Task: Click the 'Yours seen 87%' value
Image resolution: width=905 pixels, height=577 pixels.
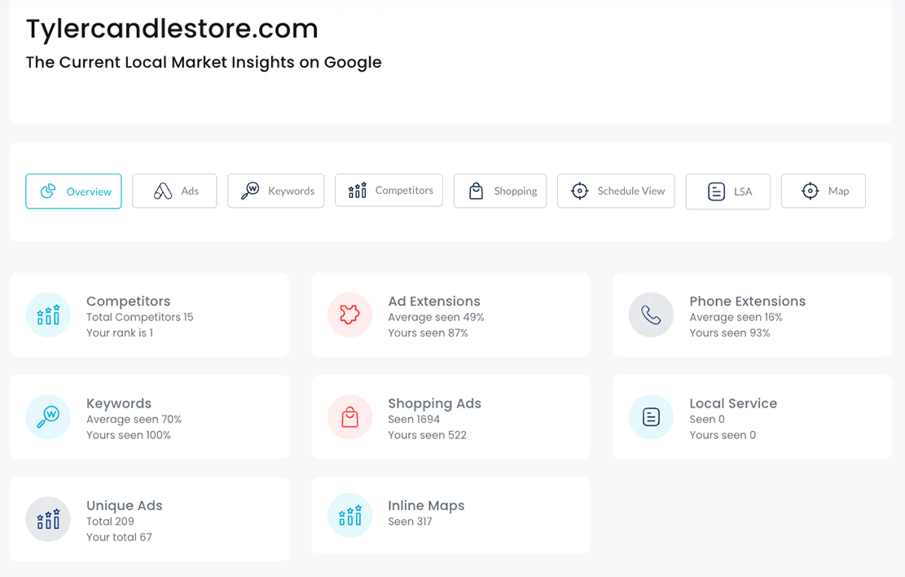Action: [428, 333]
